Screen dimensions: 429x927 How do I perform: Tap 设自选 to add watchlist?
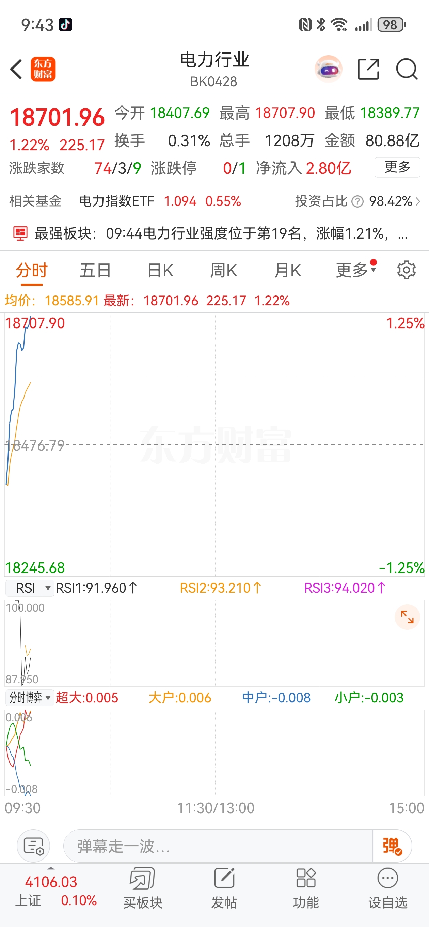click(388, 887)
